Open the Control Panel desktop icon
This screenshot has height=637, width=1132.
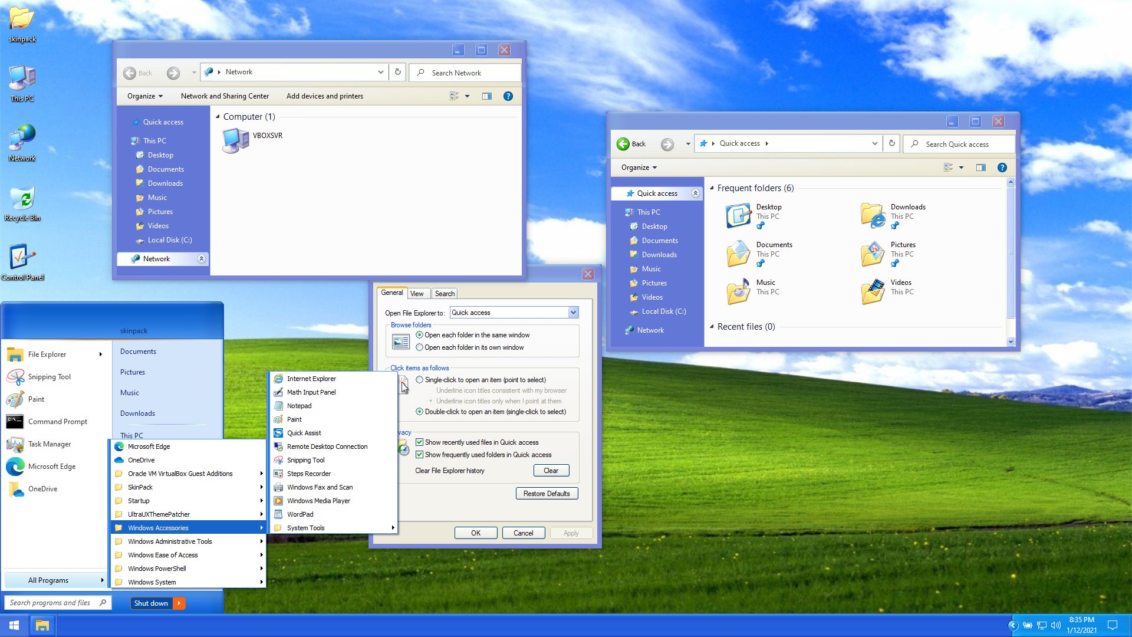22,258
